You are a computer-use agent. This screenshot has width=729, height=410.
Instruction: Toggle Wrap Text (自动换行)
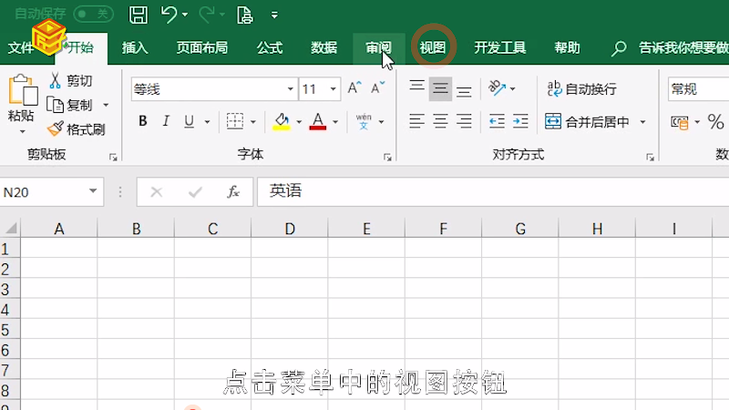point(581,88)
